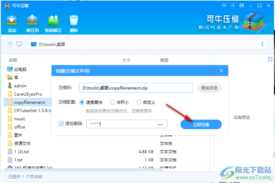
Task: Select the 资源文件 folder
Action: pos(19,144)
